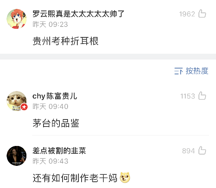Select the comment text 贵州考种折耳根
216x188 pixels.
pos(66,41)
